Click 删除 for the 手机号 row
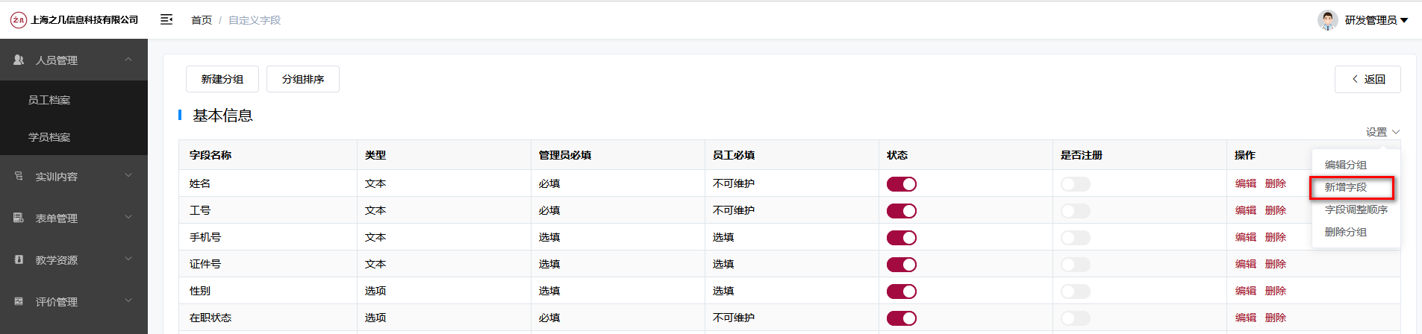The image size is (1422, 334). click(1276, 237)
